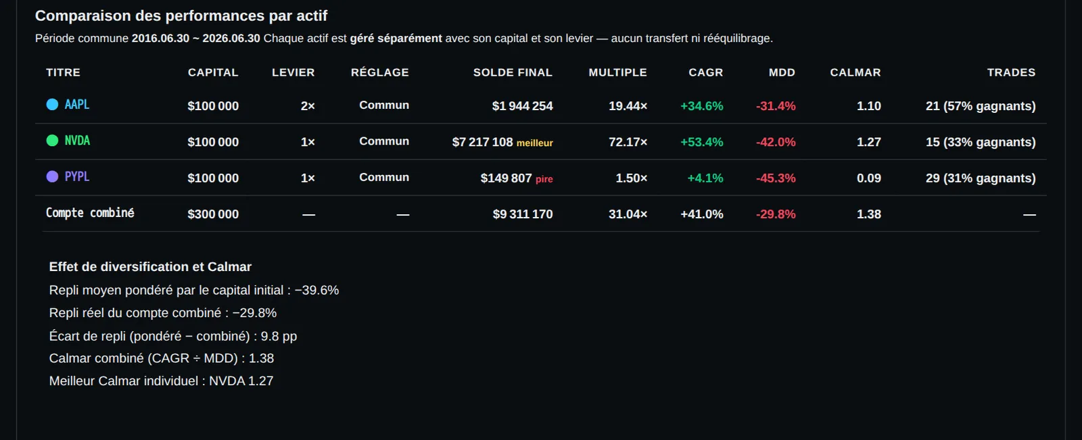This screenshot has width=1082, height=440.
Task: Click the 'Repli réel du compte combiné' line
Action: [163, 313]
